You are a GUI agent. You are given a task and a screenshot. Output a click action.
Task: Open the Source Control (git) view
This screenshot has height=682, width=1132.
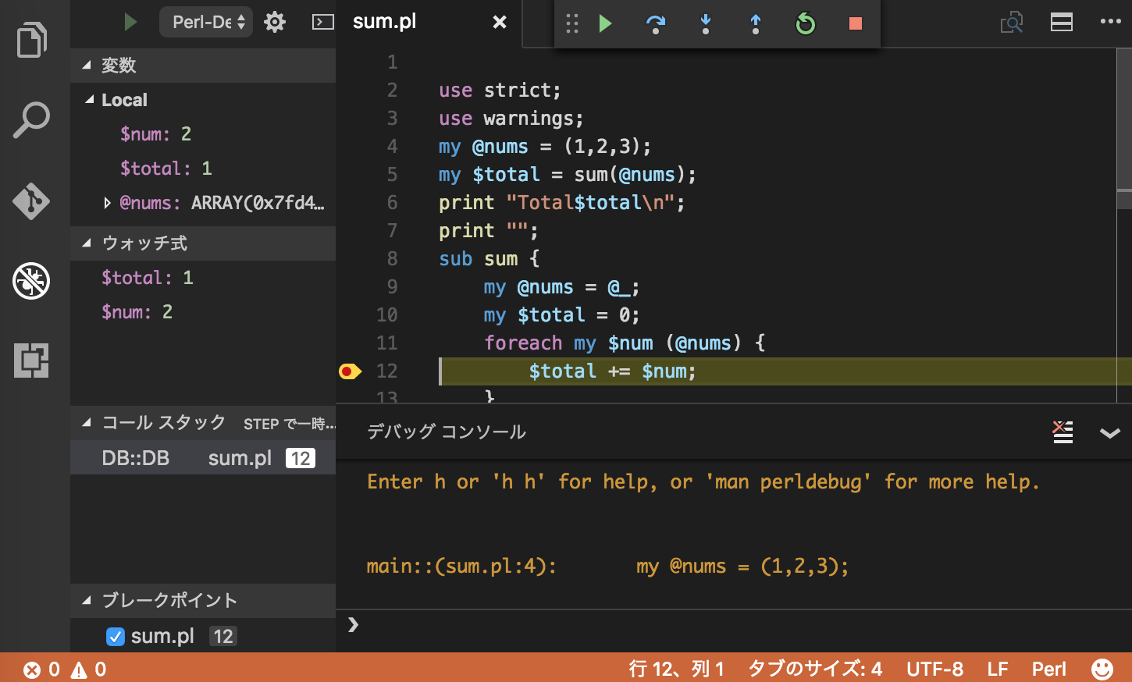[x=31, y=201]
